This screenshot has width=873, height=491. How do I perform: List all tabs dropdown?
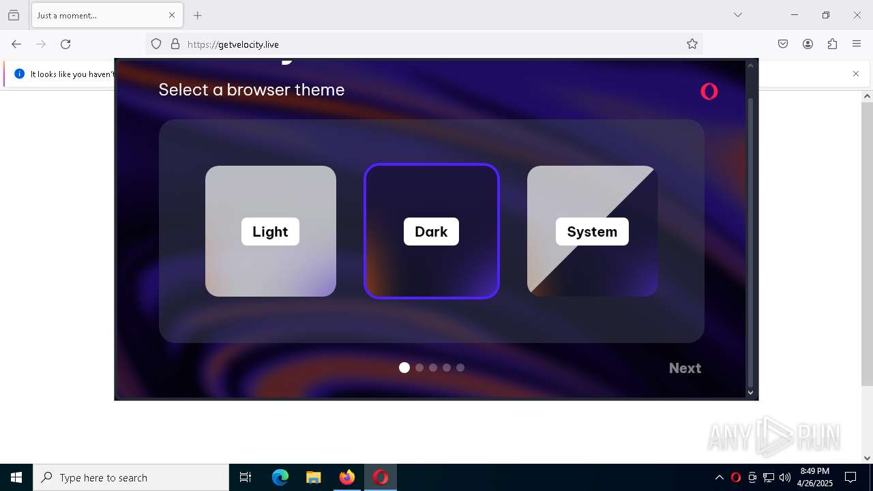(x=738, y=15)
